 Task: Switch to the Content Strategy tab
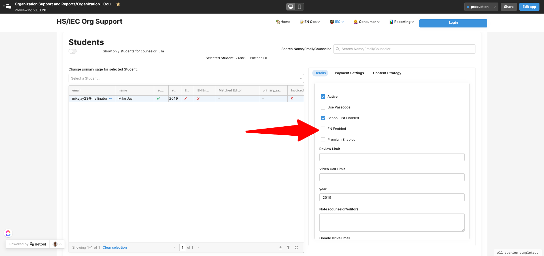[x=387, y=73]
